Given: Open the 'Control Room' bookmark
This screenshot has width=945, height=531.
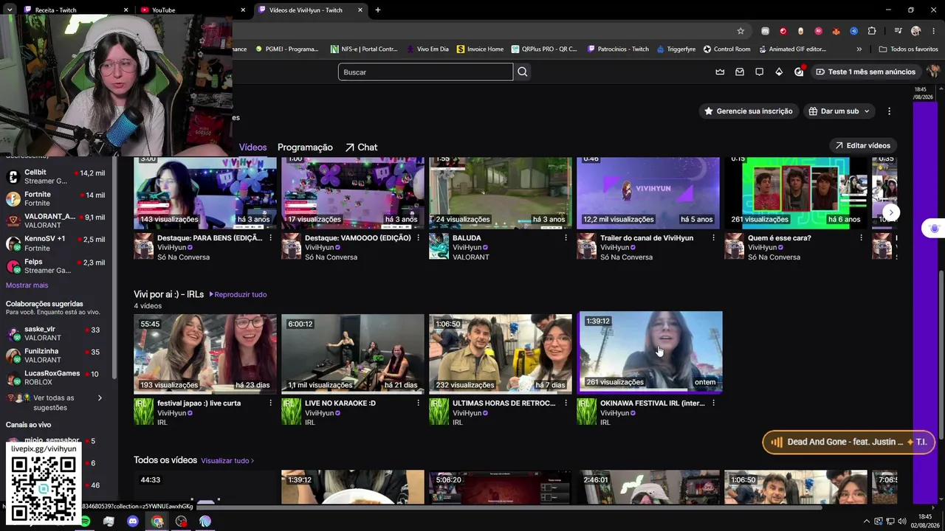Looking at the screenshot, I should coord(726,49).
